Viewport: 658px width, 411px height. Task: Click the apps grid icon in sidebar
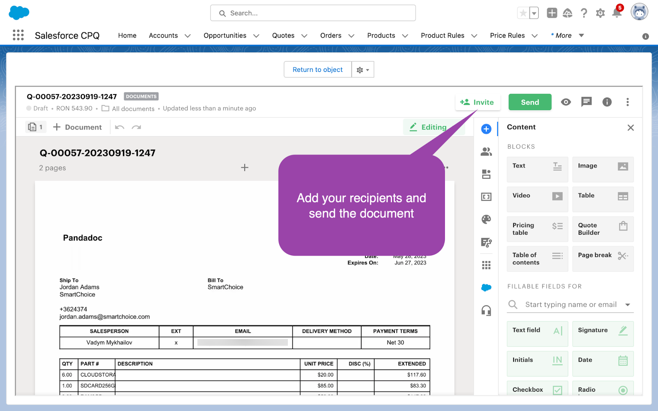(x=486, y=265)
